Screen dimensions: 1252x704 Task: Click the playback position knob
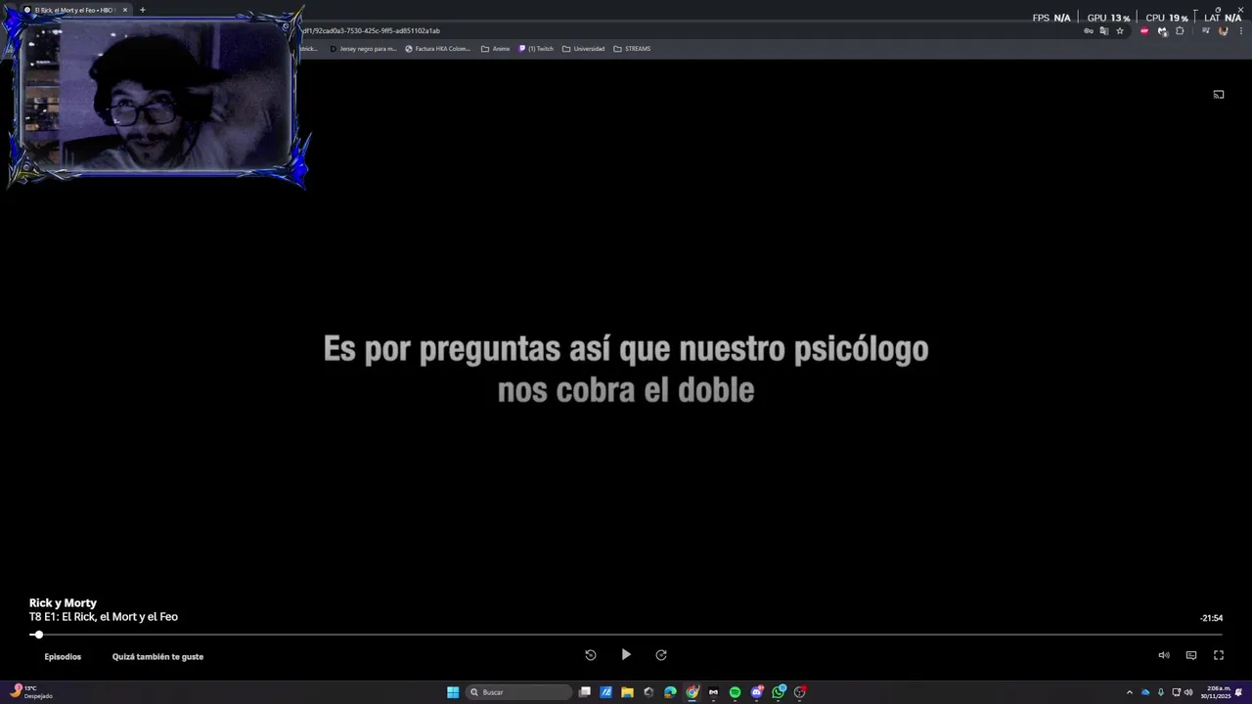[x=38, y=635]
